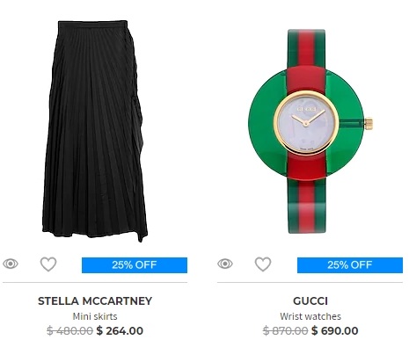This screenshot has width=409, height=340.
Task: Click the crossed-out $ 480.00 original price
Action: pyautogui.click(x=69, y=331)
